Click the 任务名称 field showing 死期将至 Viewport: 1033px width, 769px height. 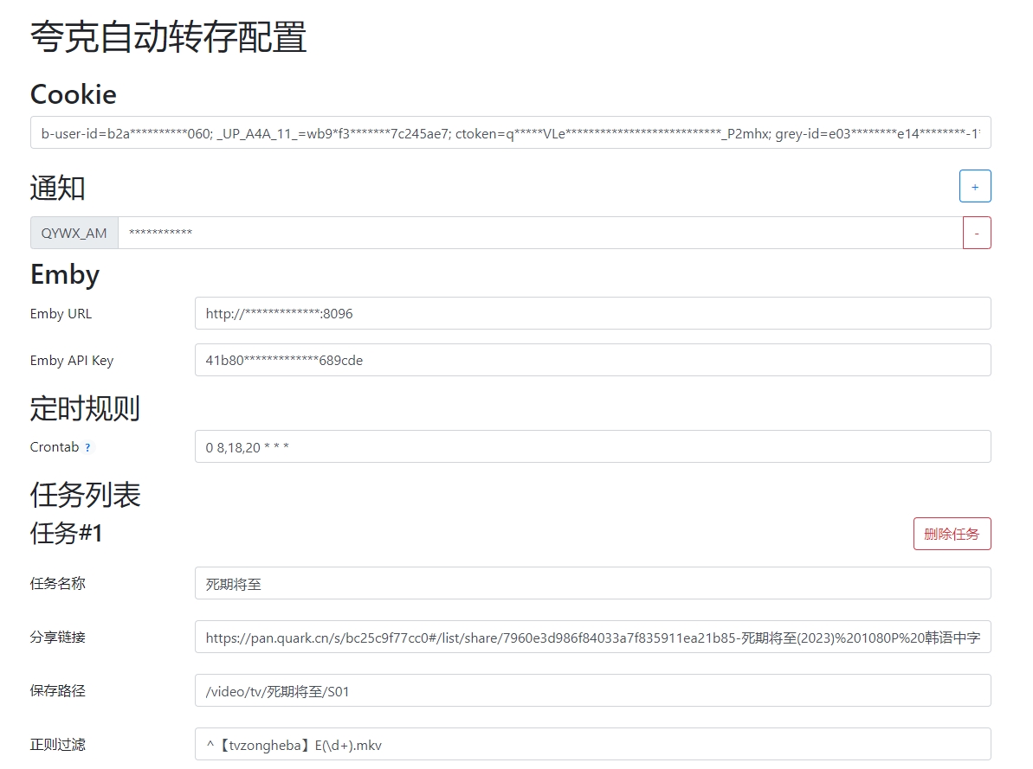[593, 583]
